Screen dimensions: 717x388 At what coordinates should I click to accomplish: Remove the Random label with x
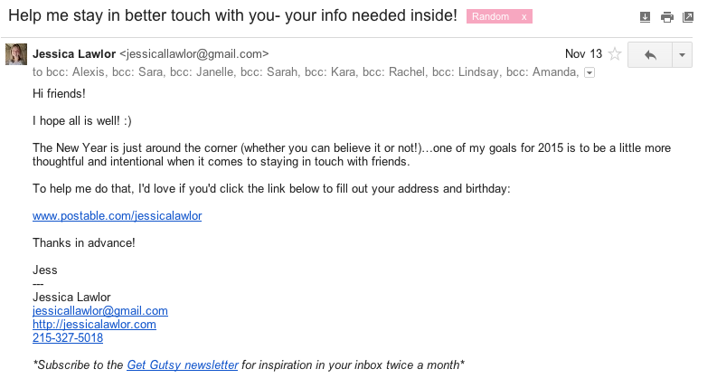click(524, 17)
